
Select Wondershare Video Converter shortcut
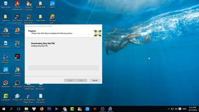tap(29, 98)
